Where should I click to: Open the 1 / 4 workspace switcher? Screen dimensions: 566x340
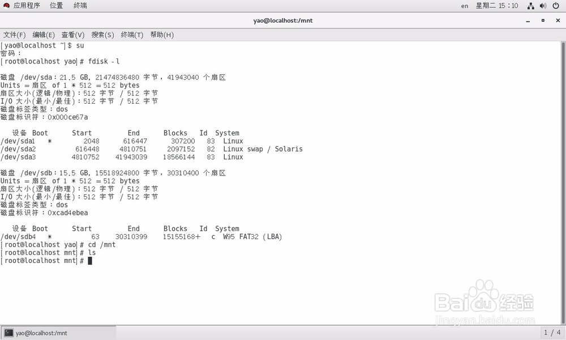pyautogui.click(x=552, y=333)
